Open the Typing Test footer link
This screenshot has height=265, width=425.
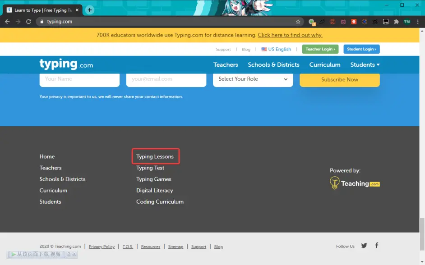click(x=150, y=168)
